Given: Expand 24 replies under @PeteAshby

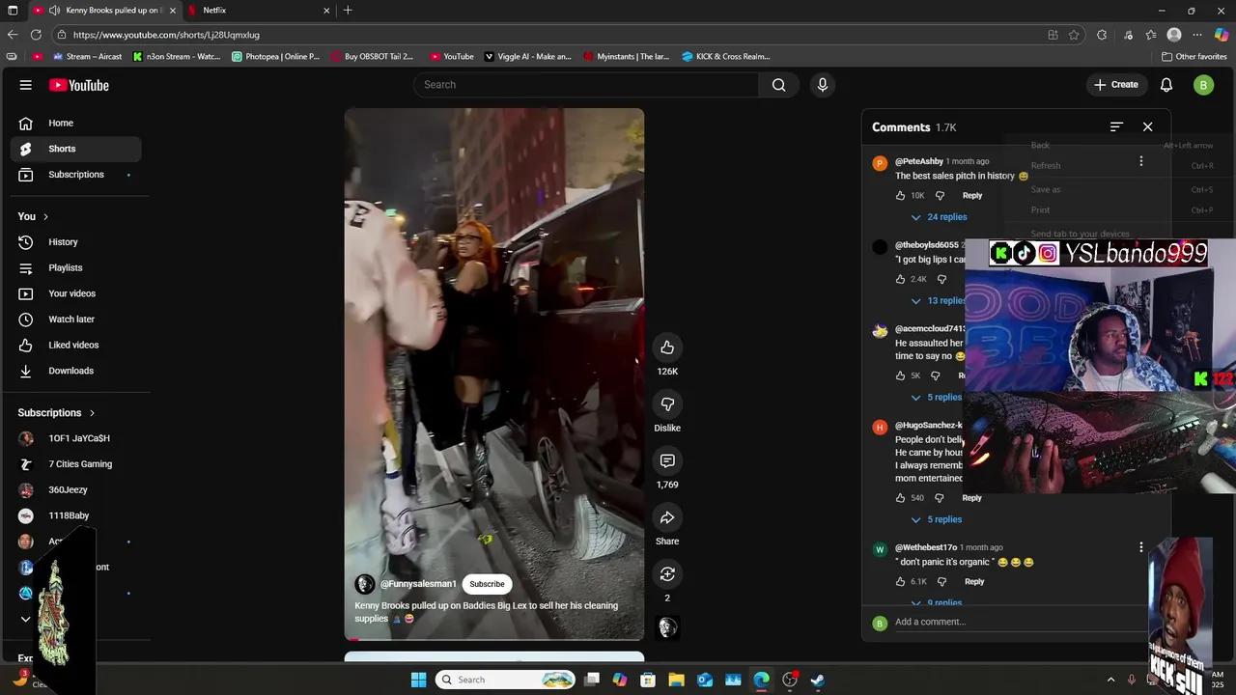Looking at the screenshot, I should 939,217.
